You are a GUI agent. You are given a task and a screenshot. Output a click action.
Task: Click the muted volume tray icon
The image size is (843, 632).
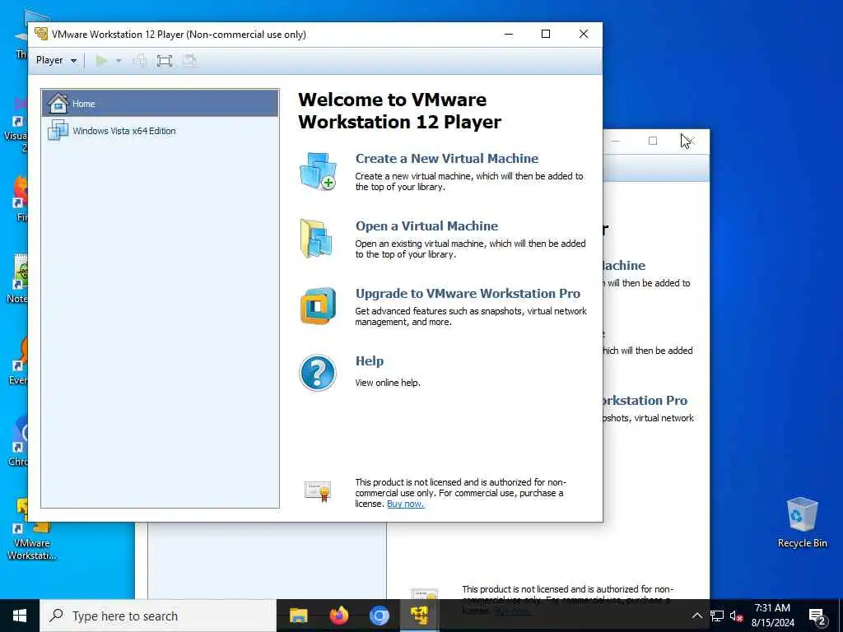pyautogui.click(x=736, y=616)
